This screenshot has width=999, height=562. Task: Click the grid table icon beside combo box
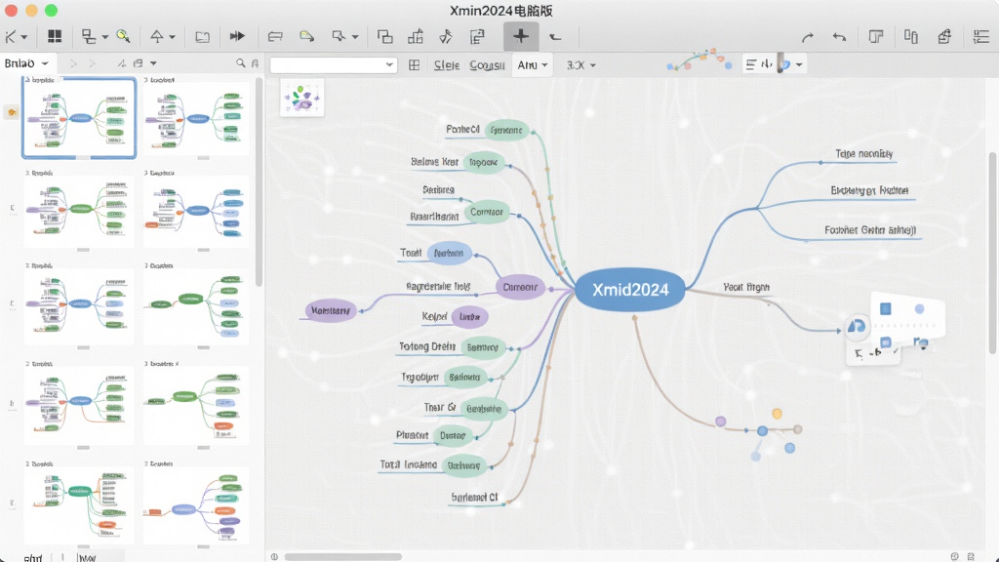[x=414, y=65]
